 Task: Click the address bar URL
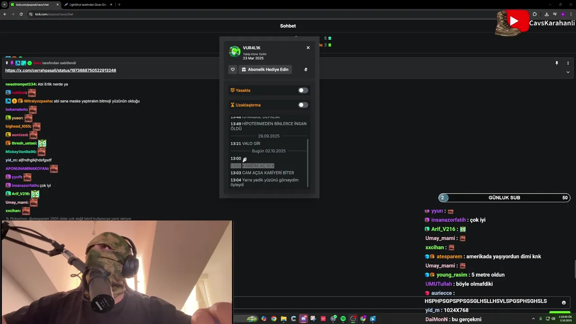[54, 14]
